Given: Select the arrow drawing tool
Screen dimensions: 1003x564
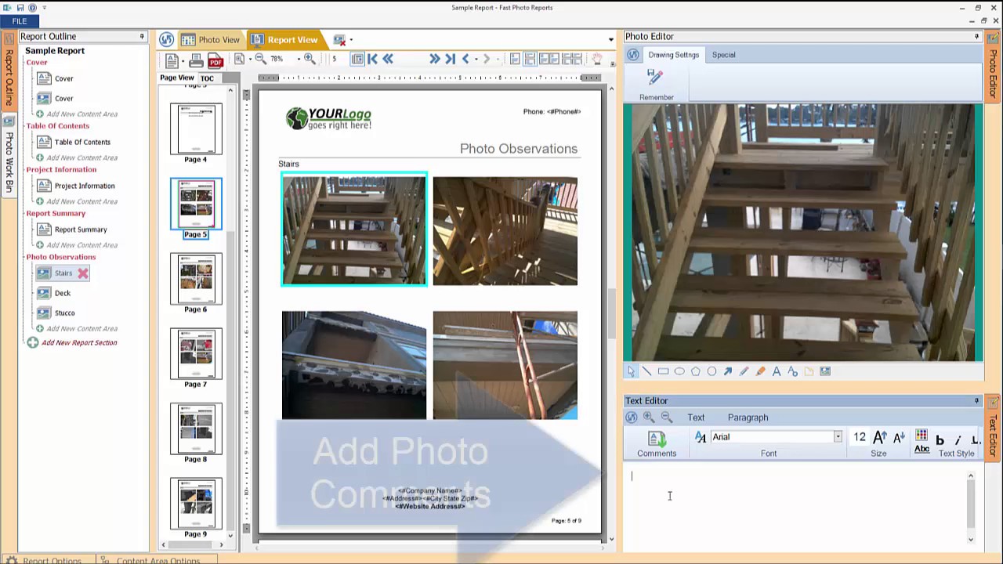Looking at the screenshot, I should 728,371.
